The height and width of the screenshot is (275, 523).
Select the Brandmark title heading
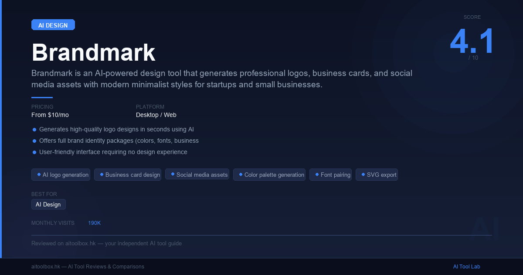tap(93, 53)
